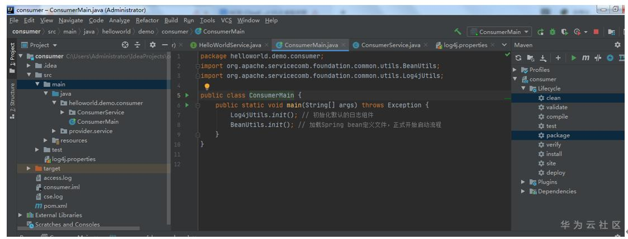Open the Build menu
The height and width of the screenshot is (239, 628).
(x=171, y=21)
